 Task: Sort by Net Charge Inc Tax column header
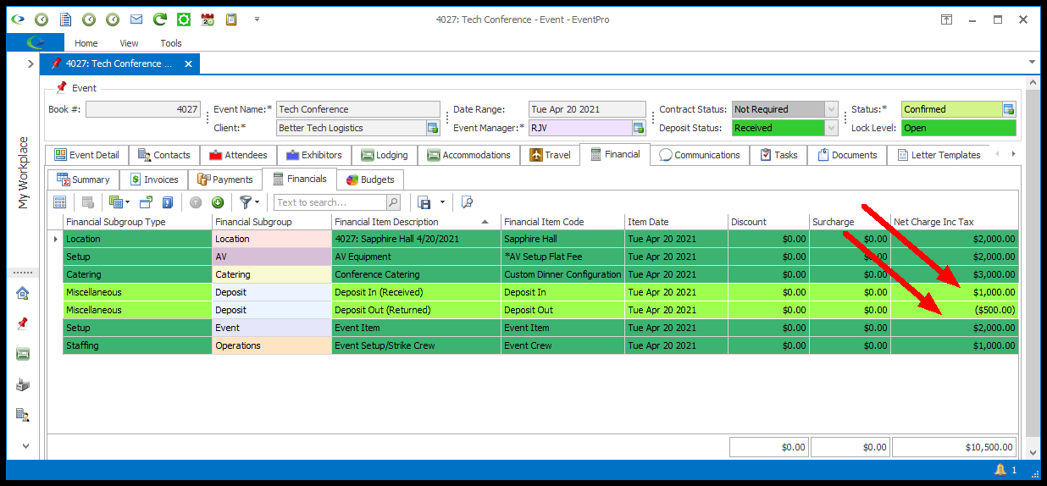[955, 222]
